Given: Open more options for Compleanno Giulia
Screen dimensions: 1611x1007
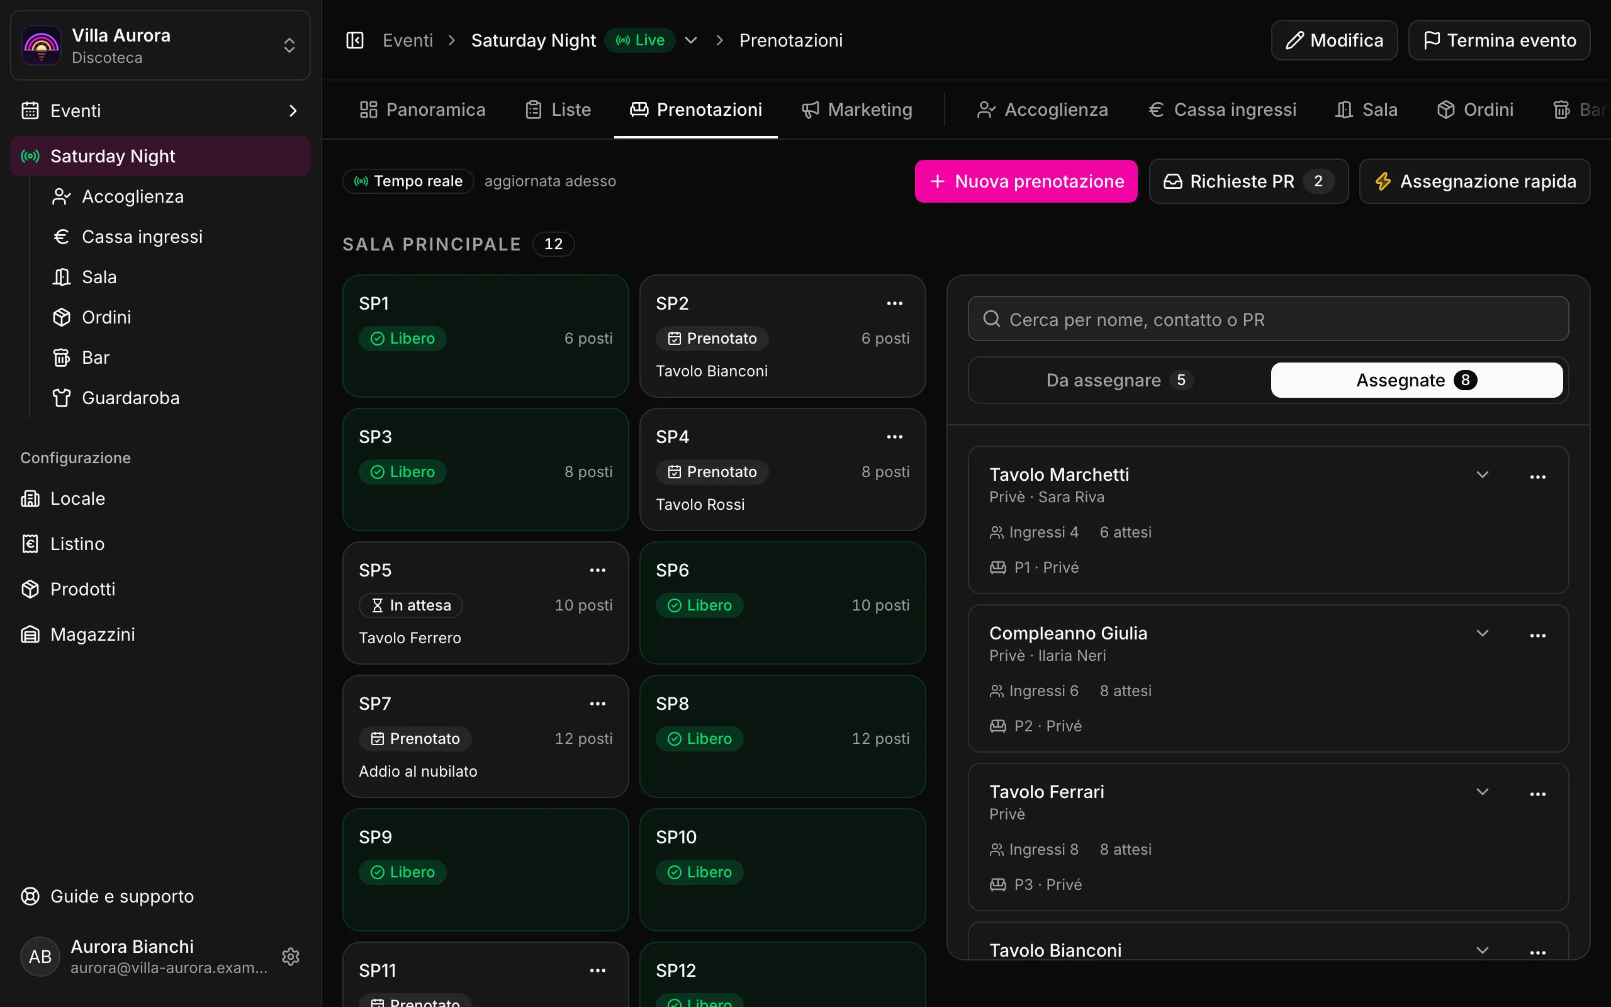Looking at the screenshot, I should click(1538, 634).
